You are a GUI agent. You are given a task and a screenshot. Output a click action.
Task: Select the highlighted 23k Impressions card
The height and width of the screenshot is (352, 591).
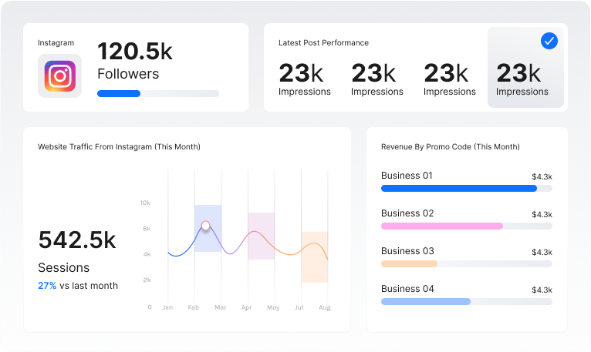[525, 67]
